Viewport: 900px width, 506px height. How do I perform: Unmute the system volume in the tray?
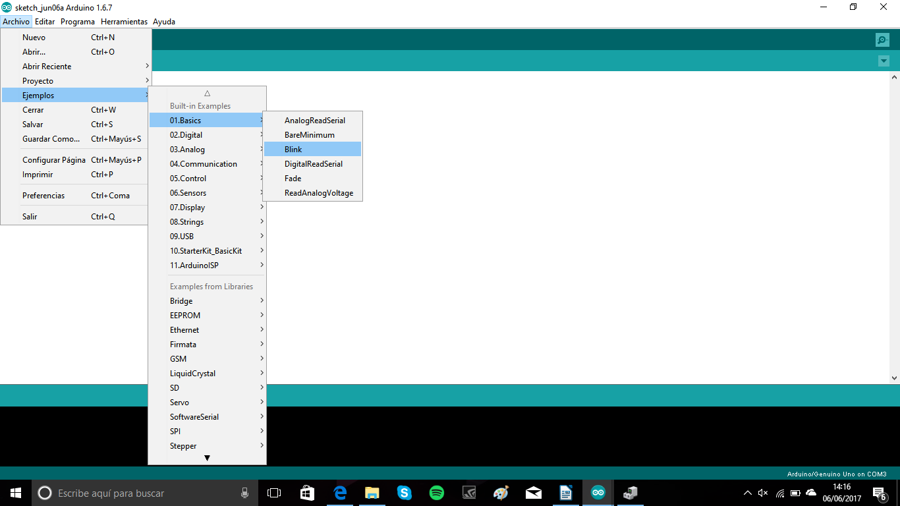coord(762,492)
